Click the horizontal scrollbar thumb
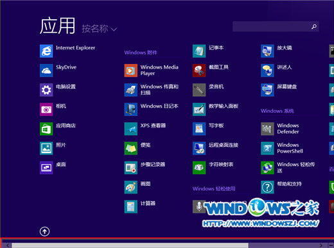334x248 pixels. (130, 245)
